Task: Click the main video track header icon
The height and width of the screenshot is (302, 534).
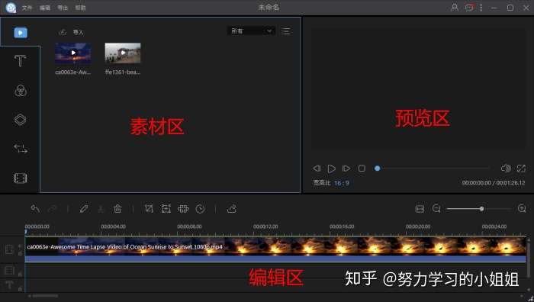Action: click(9, 249)
